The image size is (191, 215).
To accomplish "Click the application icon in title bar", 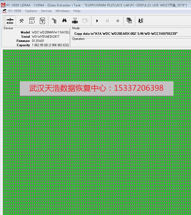I will click(3, 5).
